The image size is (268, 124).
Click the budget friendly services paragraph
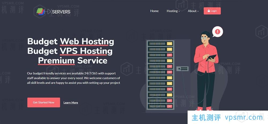point(73,78)
